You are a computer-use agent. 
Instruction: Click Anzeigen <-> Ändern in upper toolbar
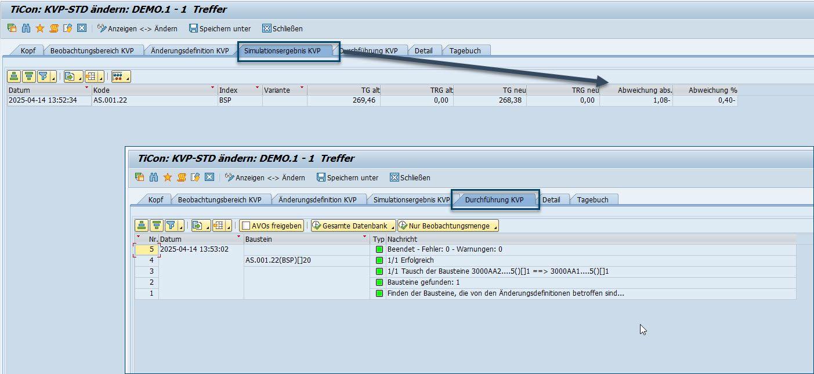coord(137,28)
